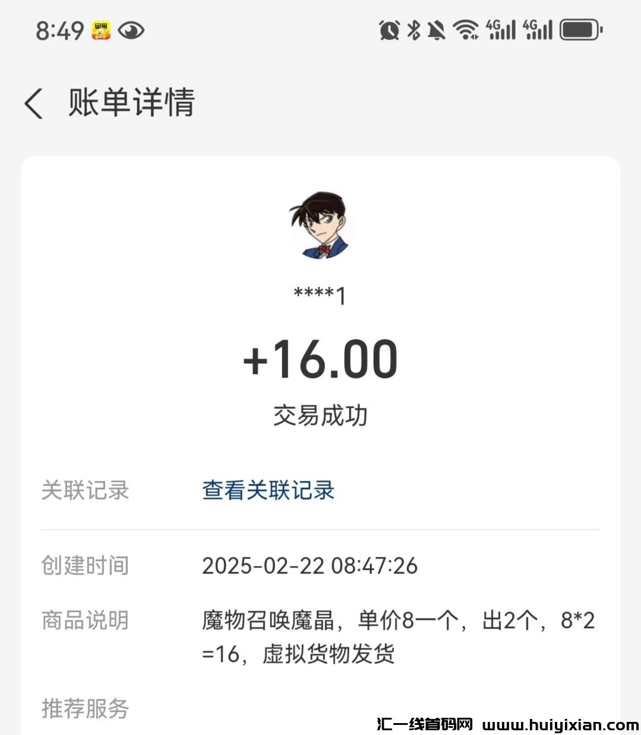Tap the yellow app notification icon
Image resolution: width=641 pixels, height=735 pixels.
coord(101,30)
